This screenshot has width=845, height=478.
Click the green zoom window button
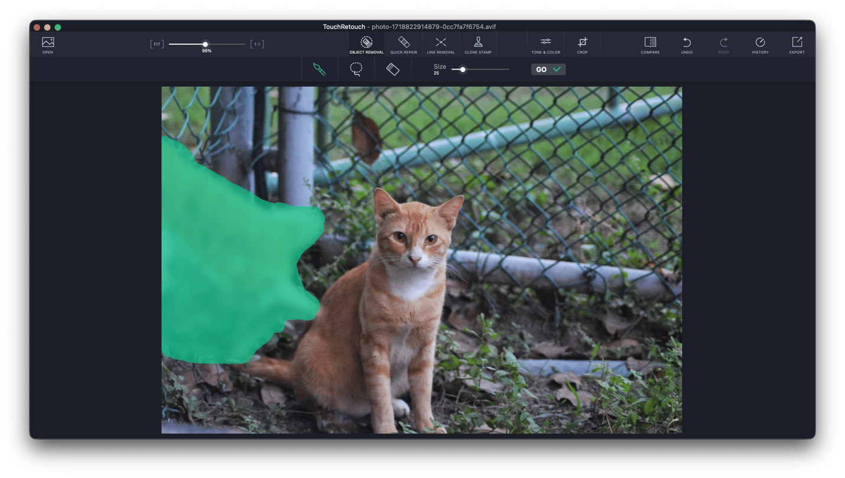58,27
